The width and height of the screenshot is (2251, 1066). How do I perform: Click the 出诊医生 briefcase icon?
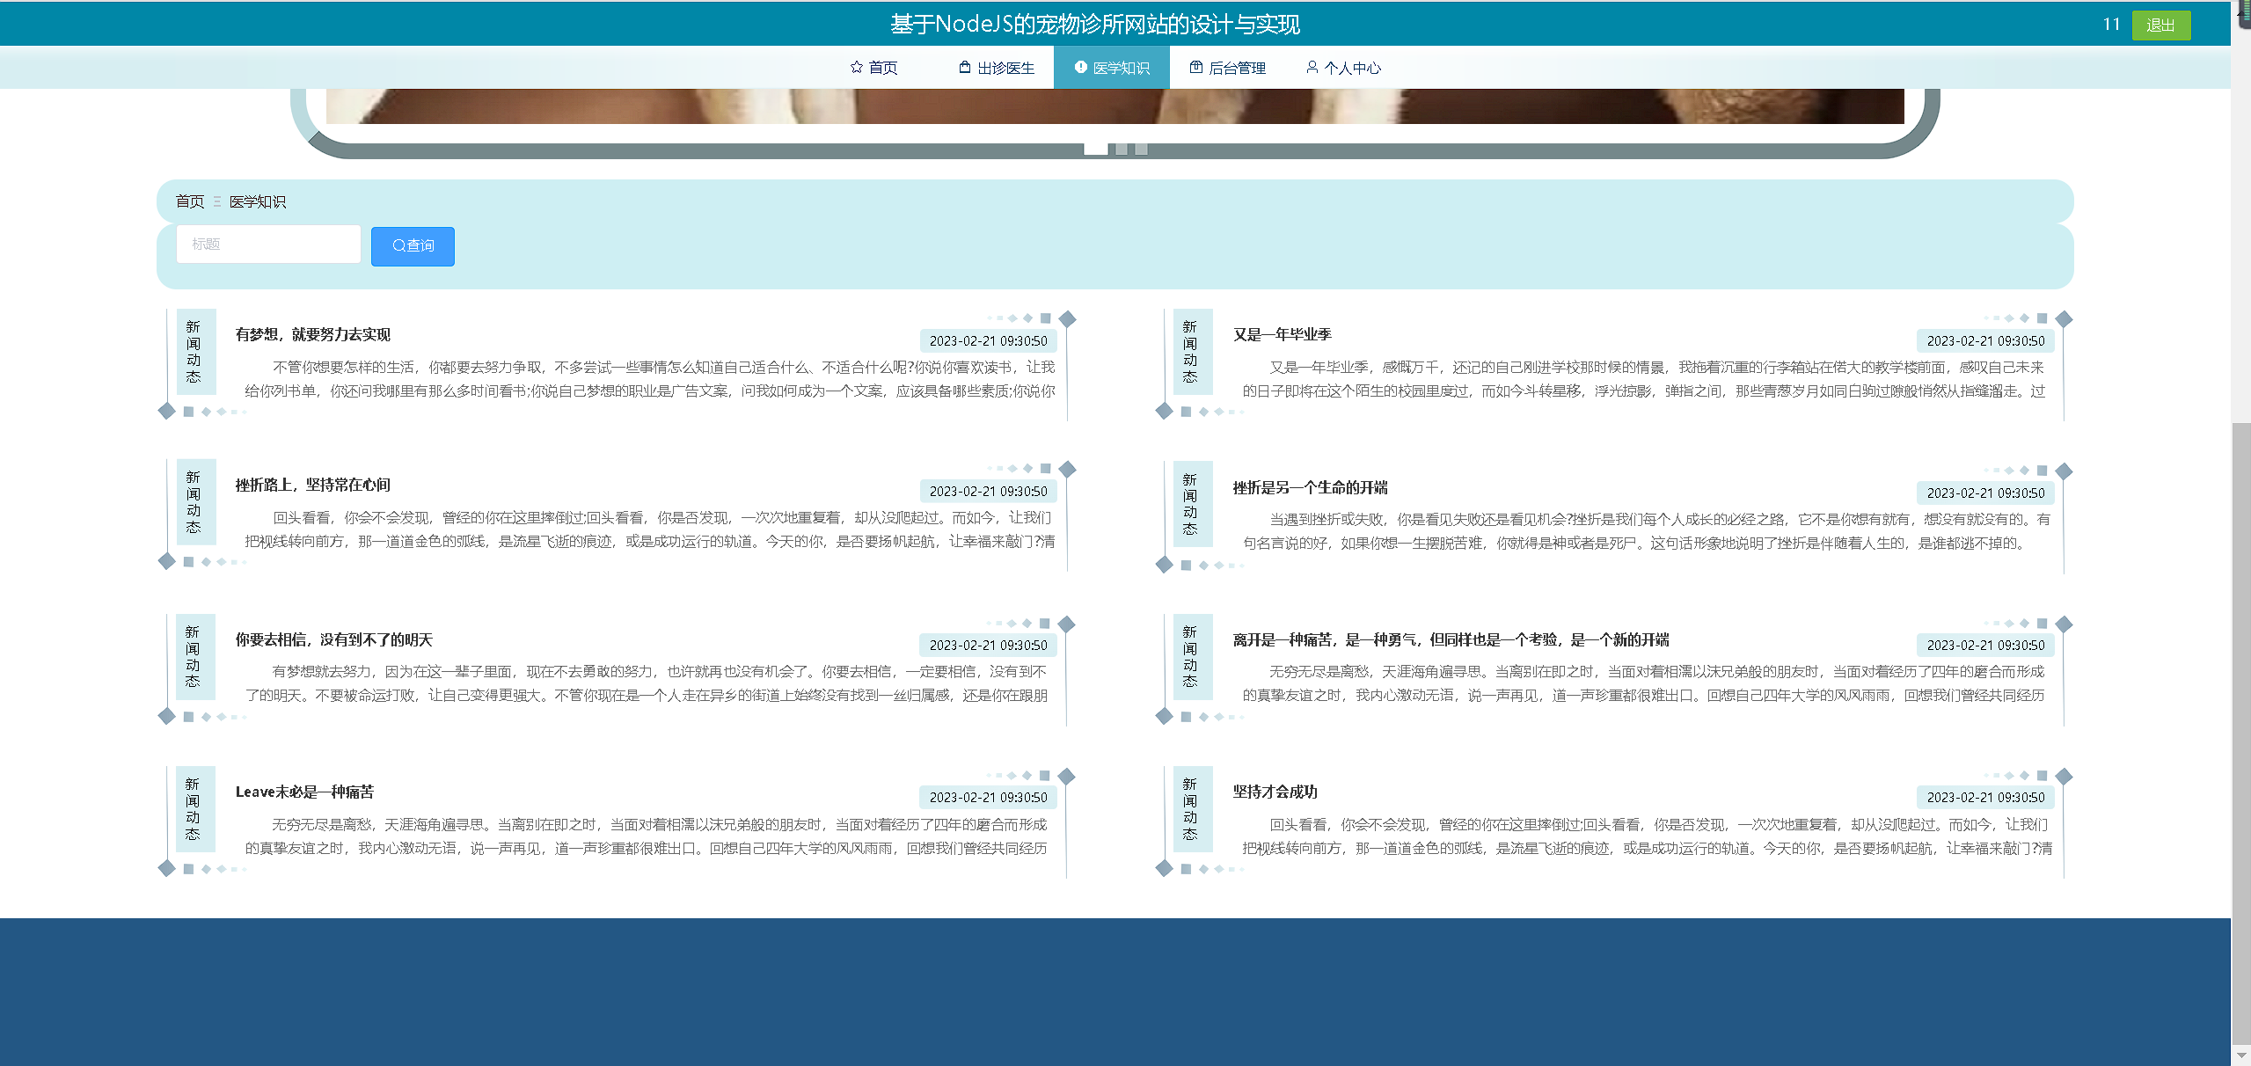965,68
